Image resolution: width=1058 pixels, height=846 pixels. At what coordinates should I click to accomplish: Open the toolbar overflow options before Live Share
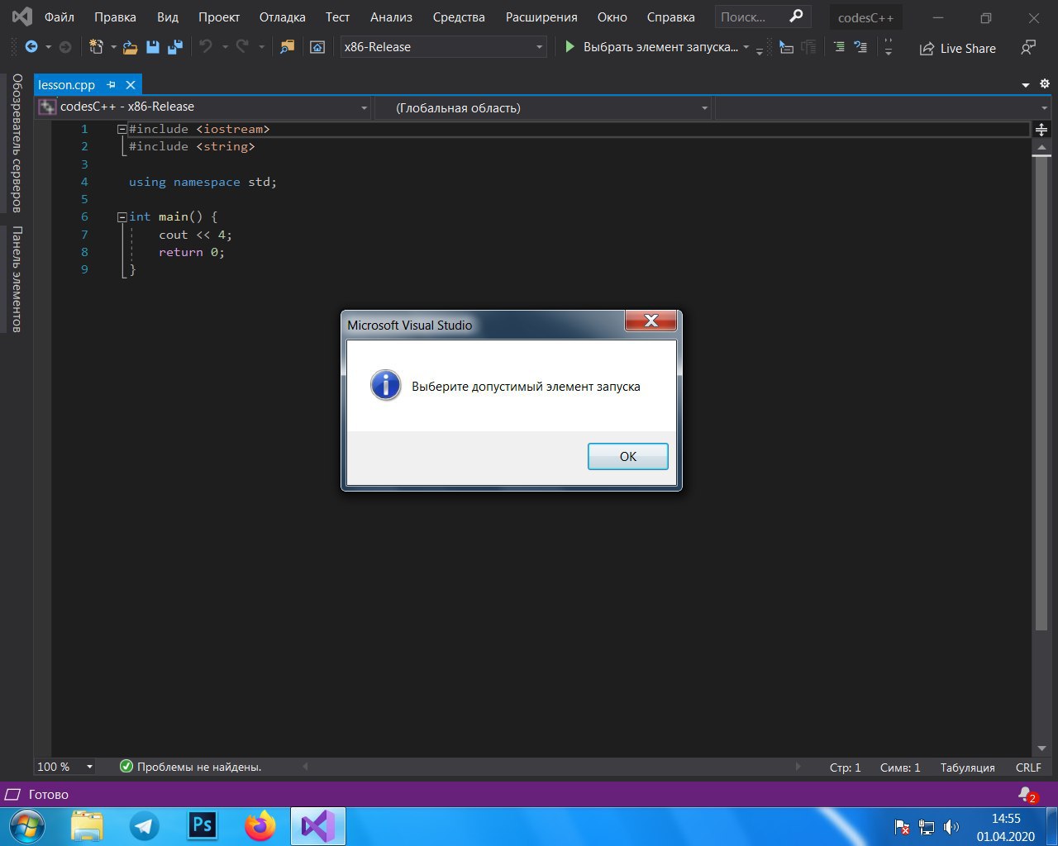(889, 48)
